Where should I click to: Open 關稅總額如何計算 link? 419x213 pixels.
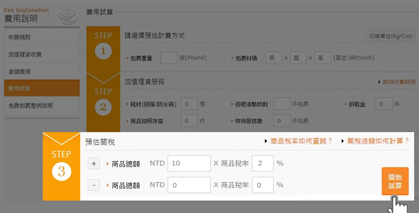coord(378,141)
